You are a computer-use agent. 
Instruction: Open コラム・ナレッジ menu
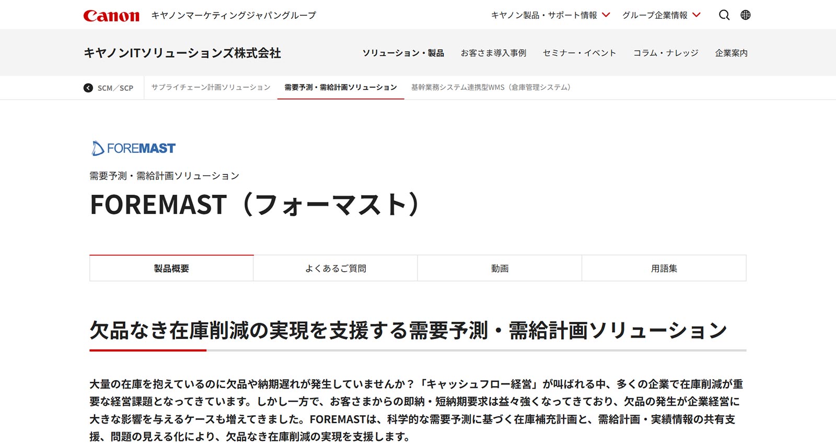click(666, 53)
